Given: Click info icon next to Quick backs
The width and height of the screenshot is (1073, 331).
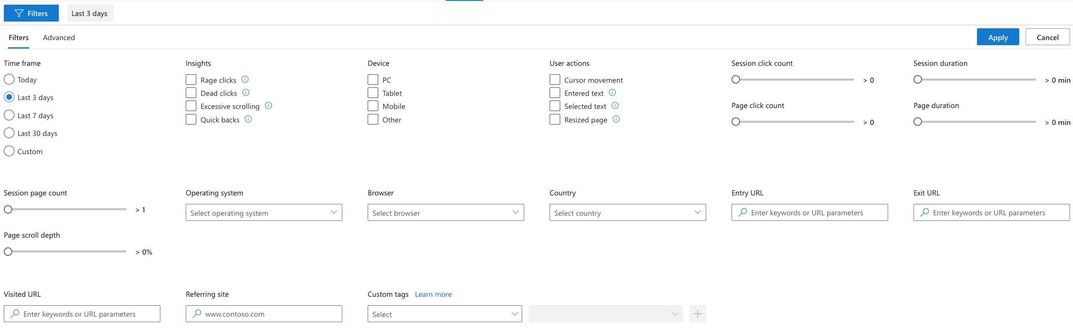Looking at the screenshot, I should (248, 119).
